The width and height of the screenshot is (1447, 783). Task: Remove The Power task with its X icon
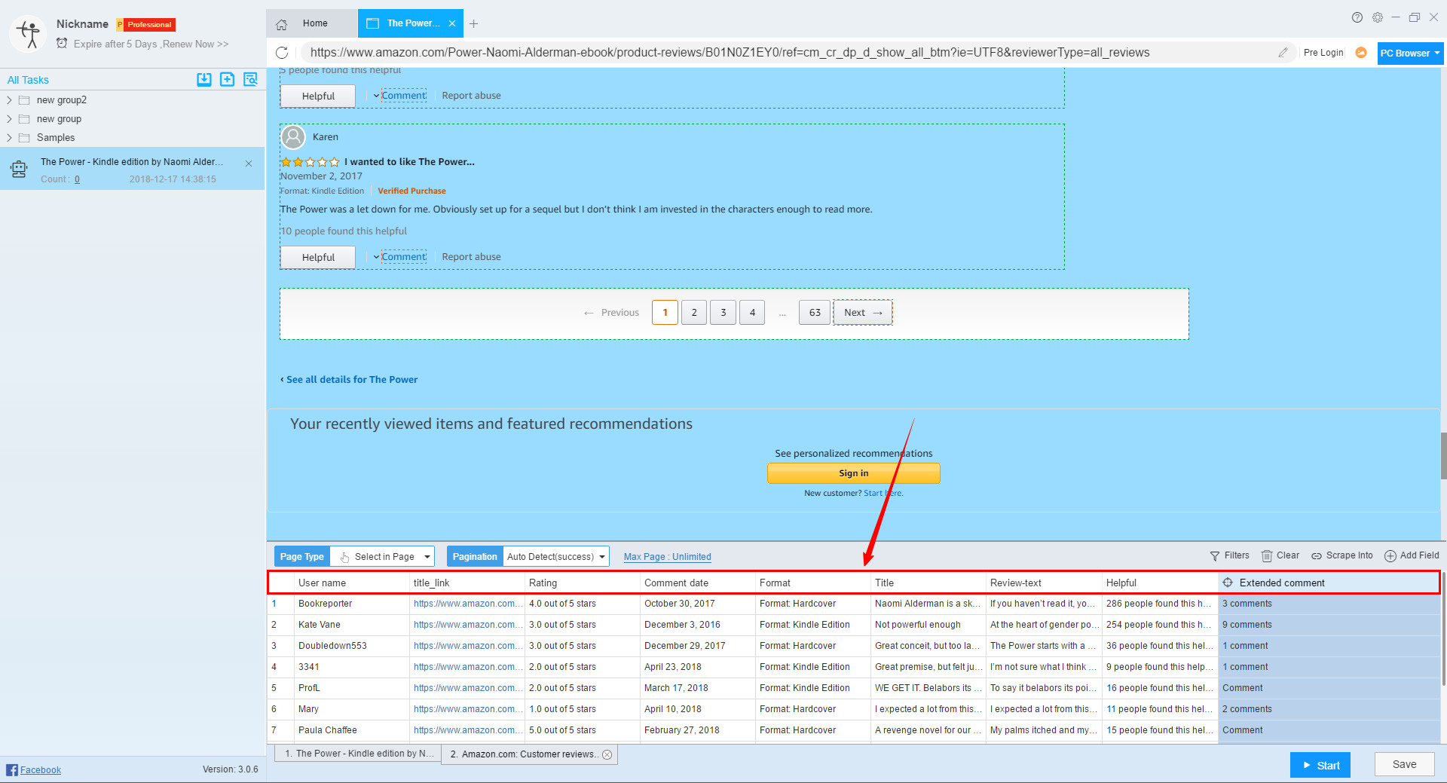249,163
